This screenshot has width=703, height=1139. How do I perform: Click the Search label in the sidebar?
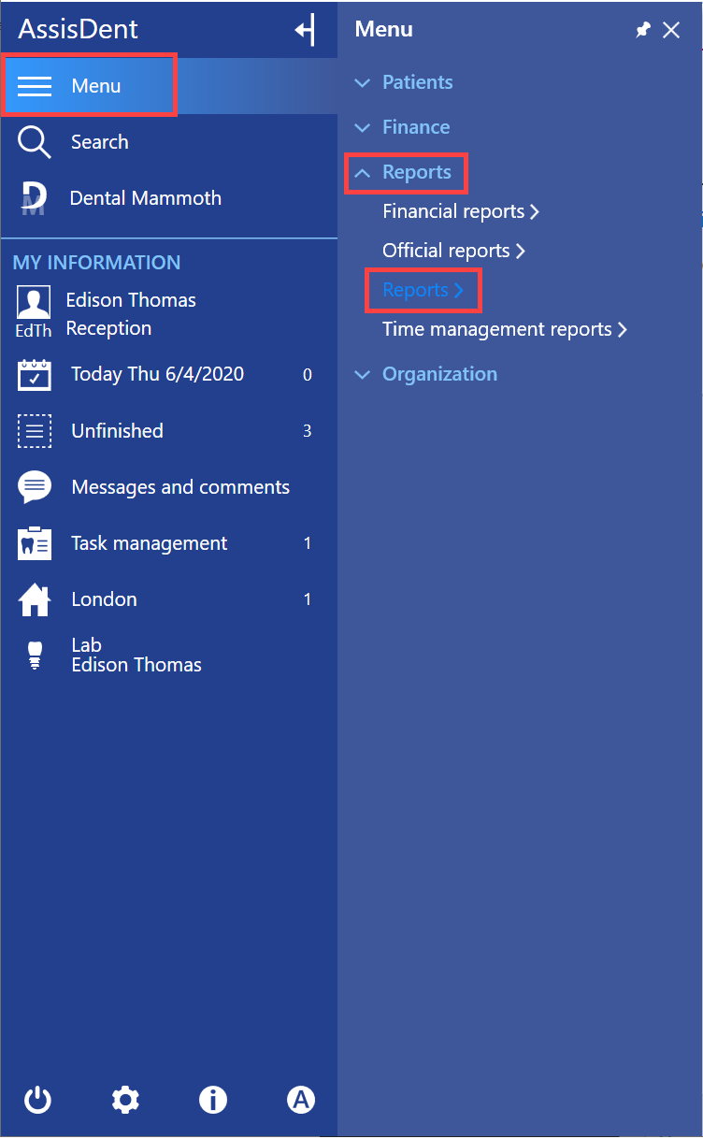(100, 142)
